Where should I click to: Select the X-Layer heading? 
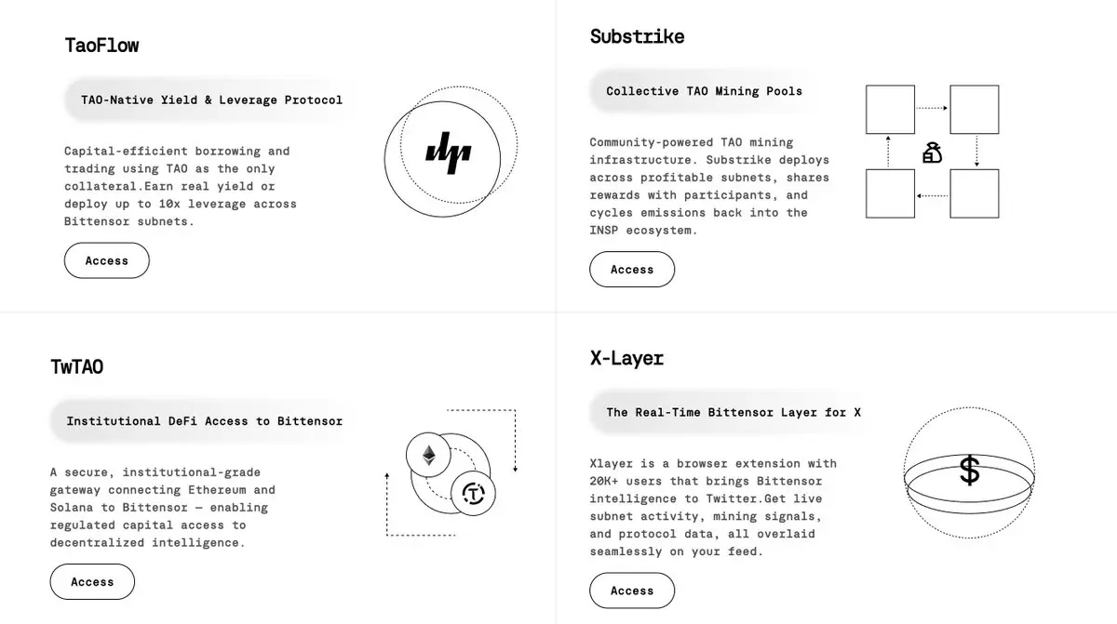pyautogui.click(x=627, y=358)
